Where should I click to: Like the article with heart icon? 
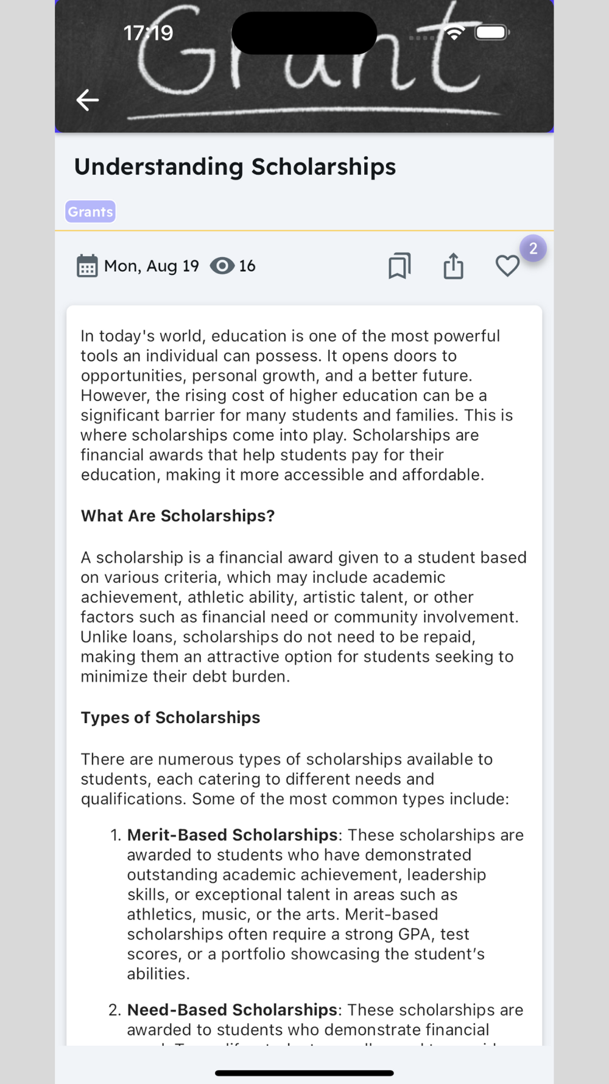pyautogui.click(x=507, y=266)
